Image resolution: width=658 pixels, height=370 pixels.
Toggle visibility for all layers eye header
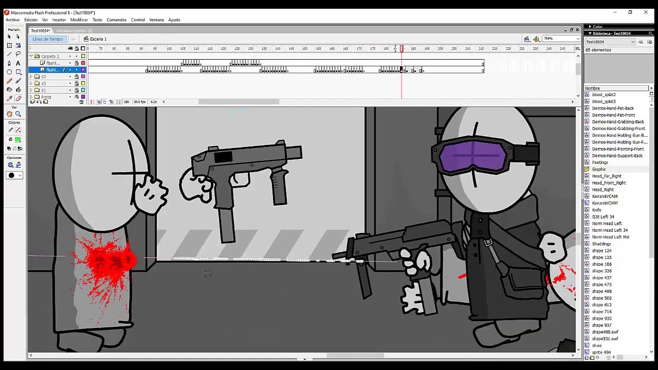(x=70, y=49)
